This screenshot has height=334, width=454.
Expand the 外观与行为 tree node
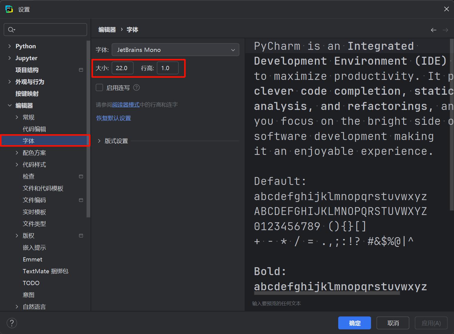coord(9,82)
